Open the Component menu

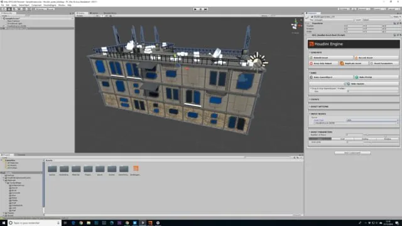pyautogui.click(x=36, y=5)
